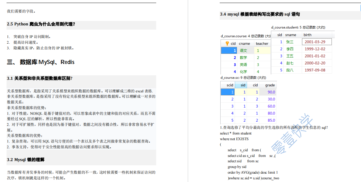361x182 pixels.
Task: Click grade cell "80.0"
Action: [x=271, y=114]
